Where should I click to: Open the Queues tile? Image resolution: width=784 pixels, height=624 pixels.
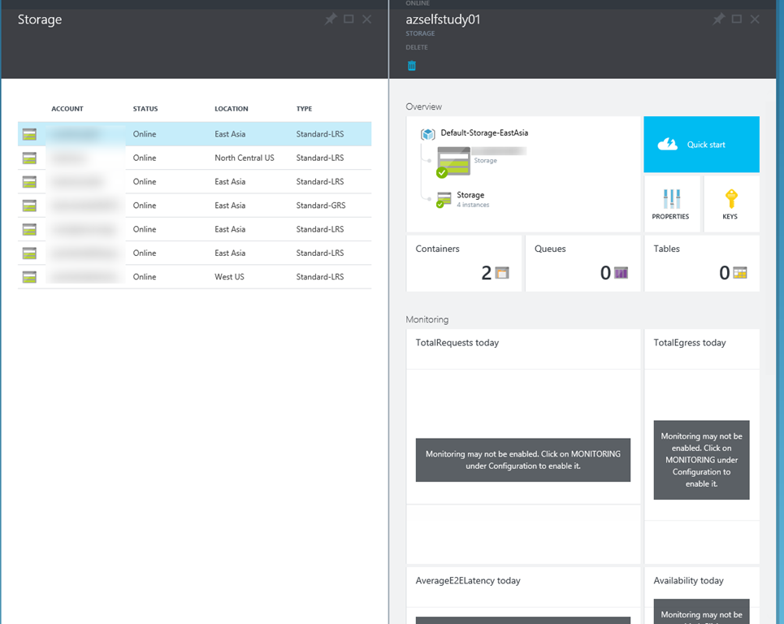tap(583, 263)
